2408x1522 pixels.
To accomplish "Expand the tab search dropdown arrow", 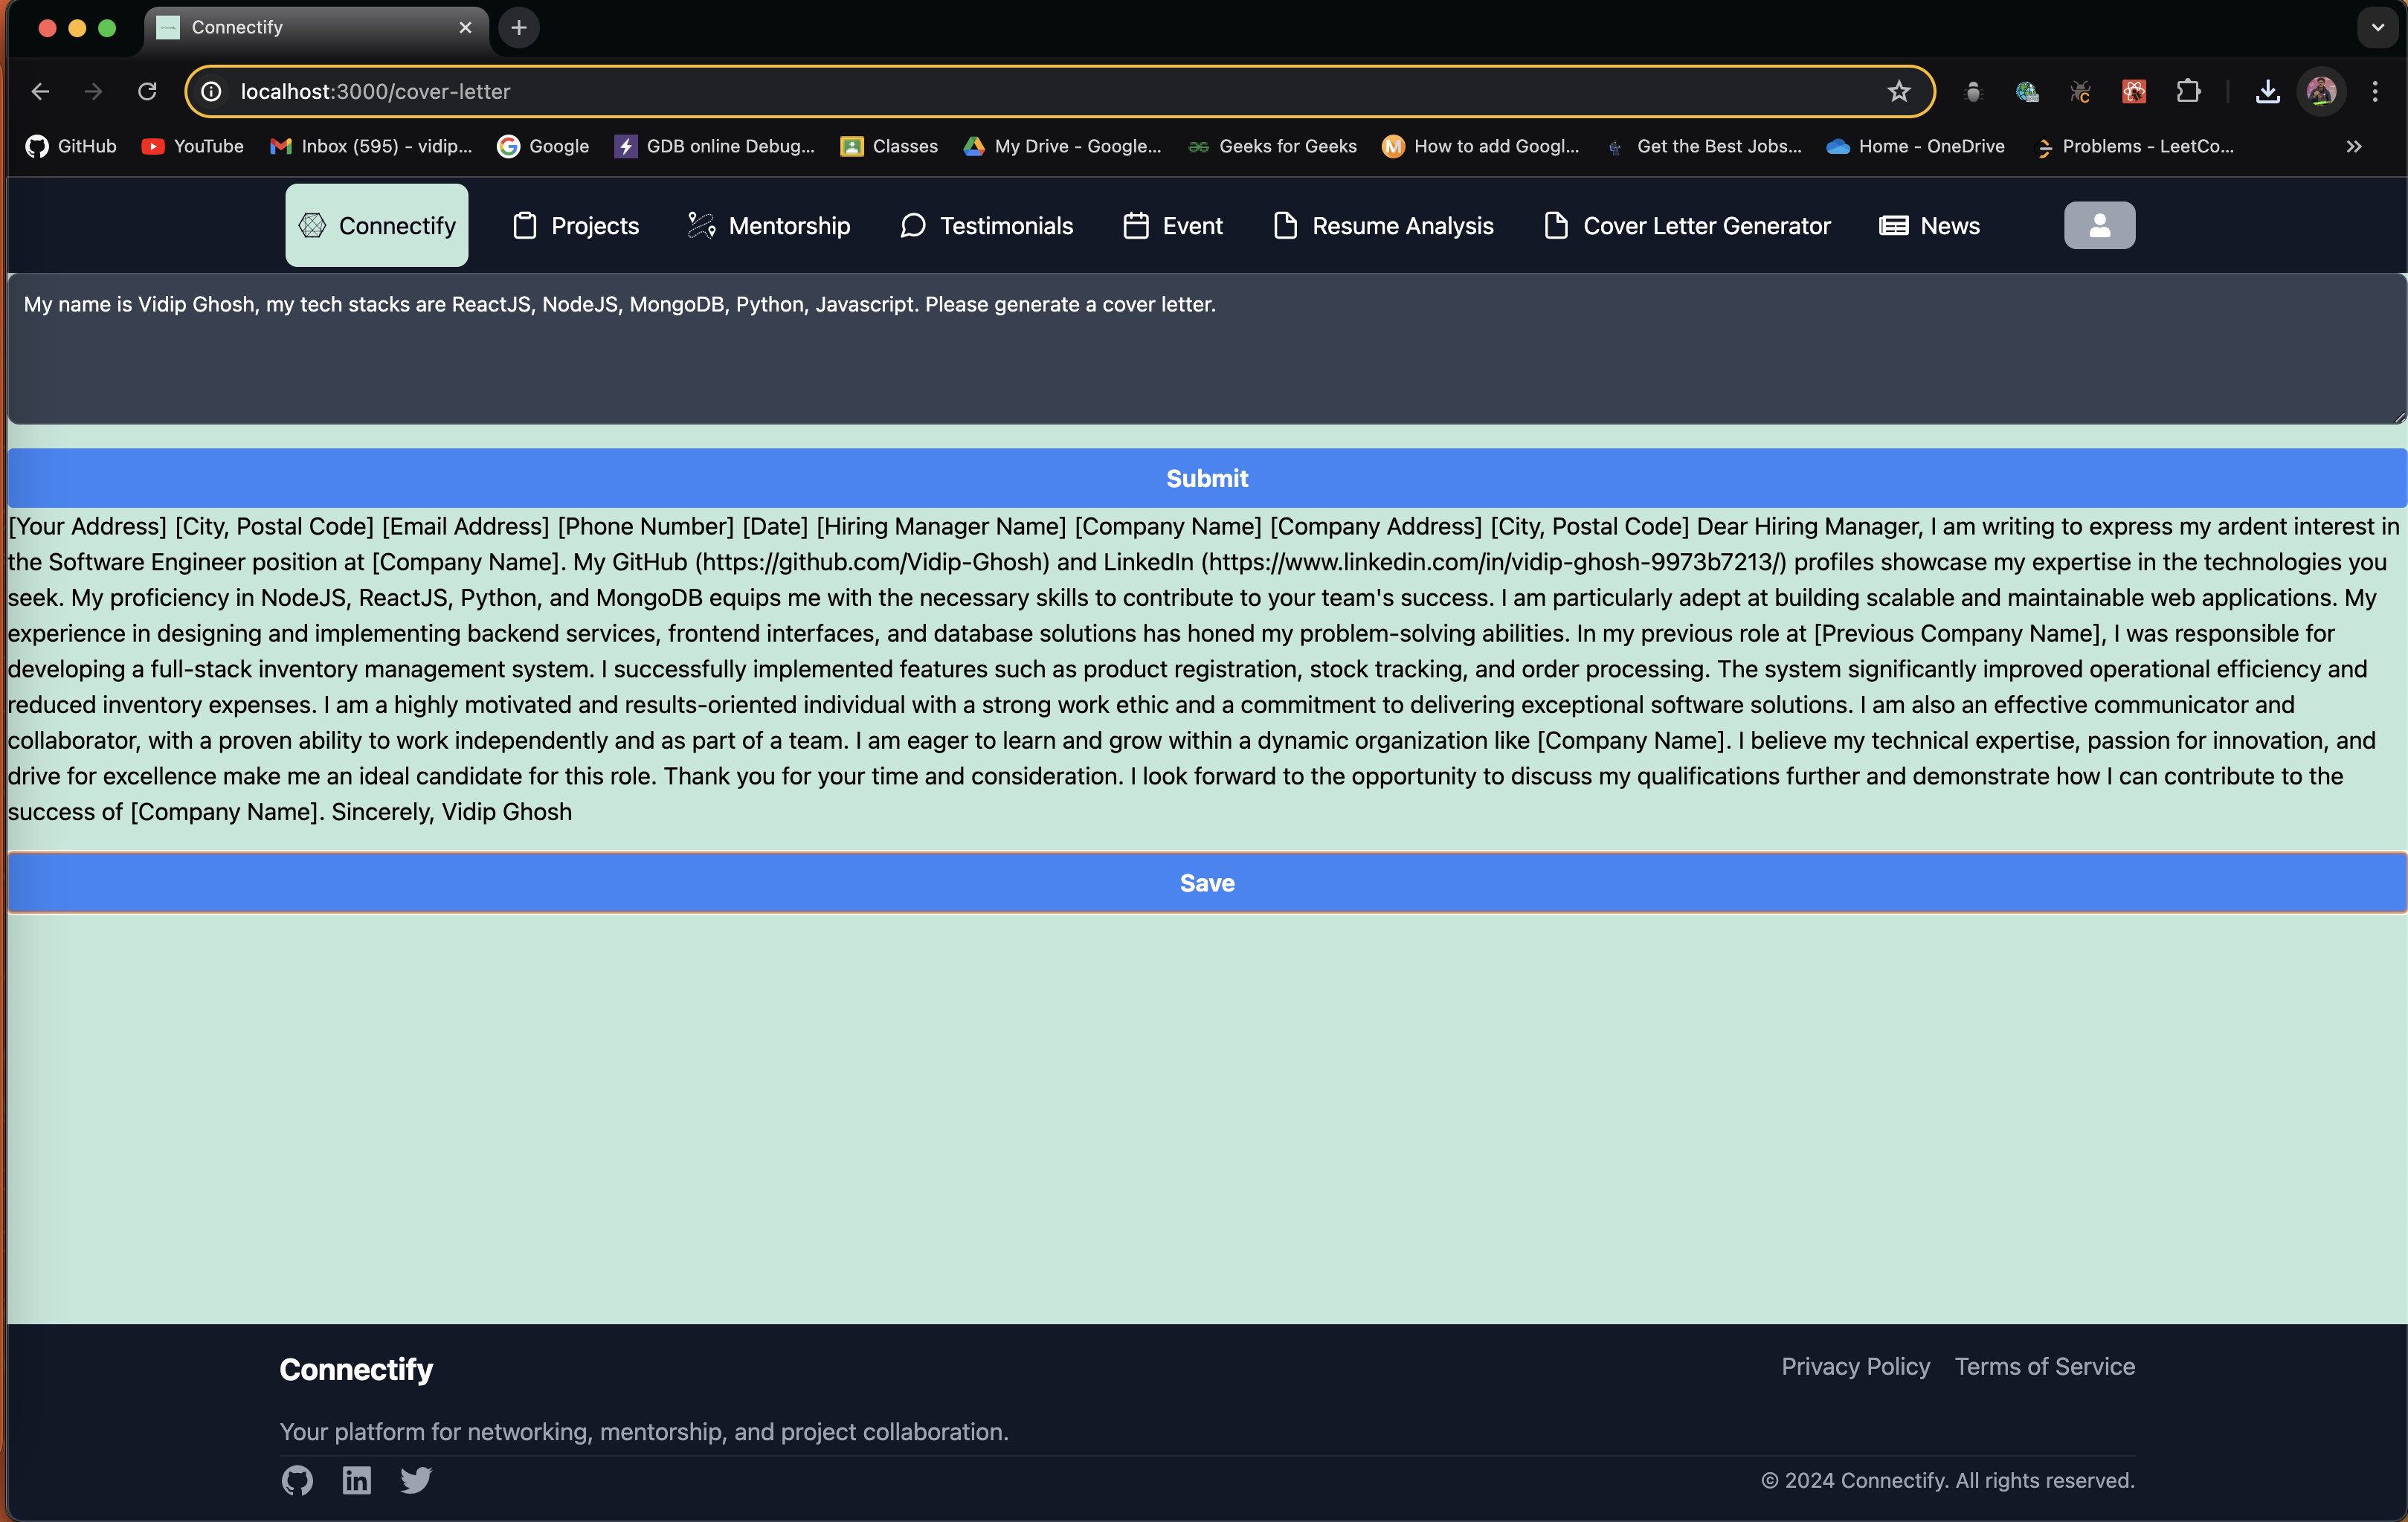I will click(2377, 28).
